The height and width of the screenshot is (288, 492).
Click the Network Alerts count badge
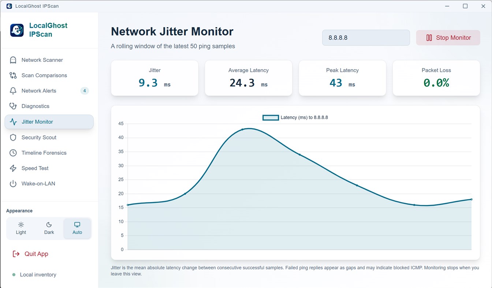pyautogui.click(x=85, y=91)
